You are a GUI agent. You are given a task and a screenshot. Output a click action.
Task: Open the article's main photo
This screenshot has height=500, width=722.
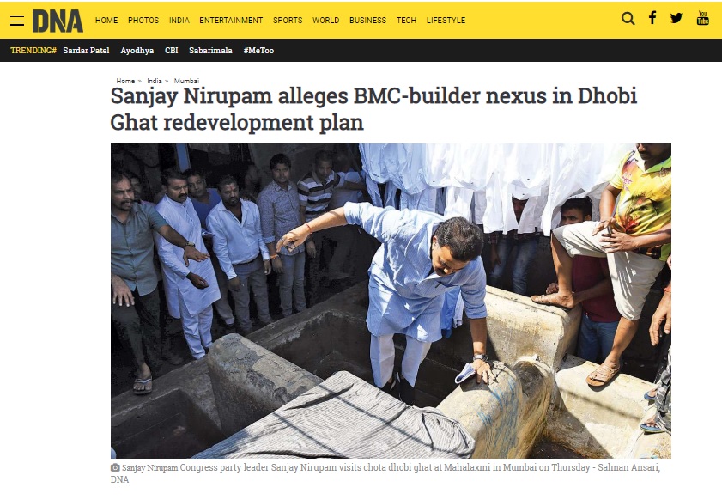tap(391, 301)
